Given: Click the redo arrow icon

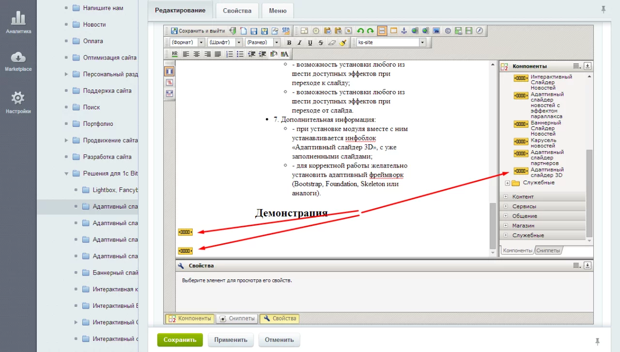Looking at the screenshot, I should coord(370,31).
